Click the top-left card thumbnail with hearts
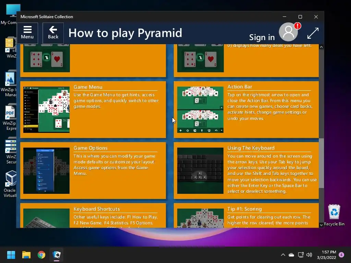Screen dimensions: 351x263 point(46,58)
